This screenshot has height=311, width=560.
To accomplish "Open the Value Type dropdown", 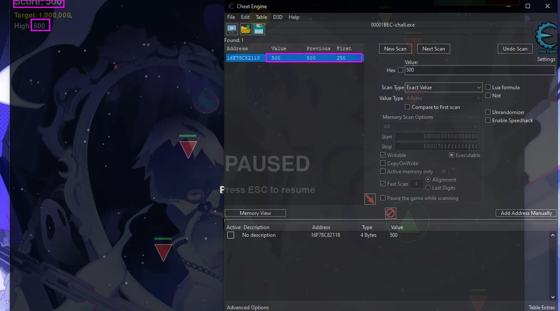I will [x=444, y=98].
